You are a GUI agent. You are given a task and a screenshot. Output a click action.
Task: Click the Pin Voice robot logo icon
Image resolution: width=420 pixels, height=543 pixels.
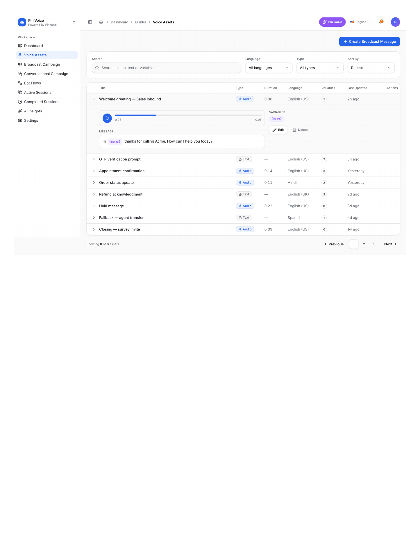pyautogui.click(x=22, y=22)
